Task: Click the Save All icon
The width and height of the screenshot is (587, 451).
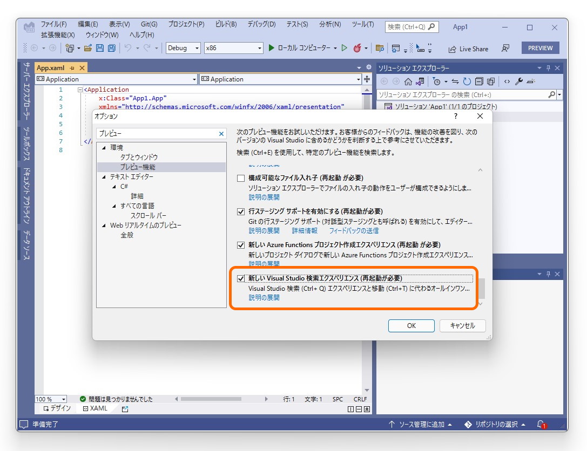Action: pos(111,48)
